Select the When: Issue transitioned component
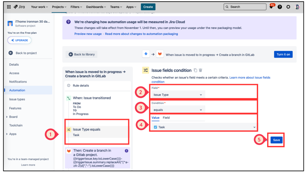 point(97,105)
